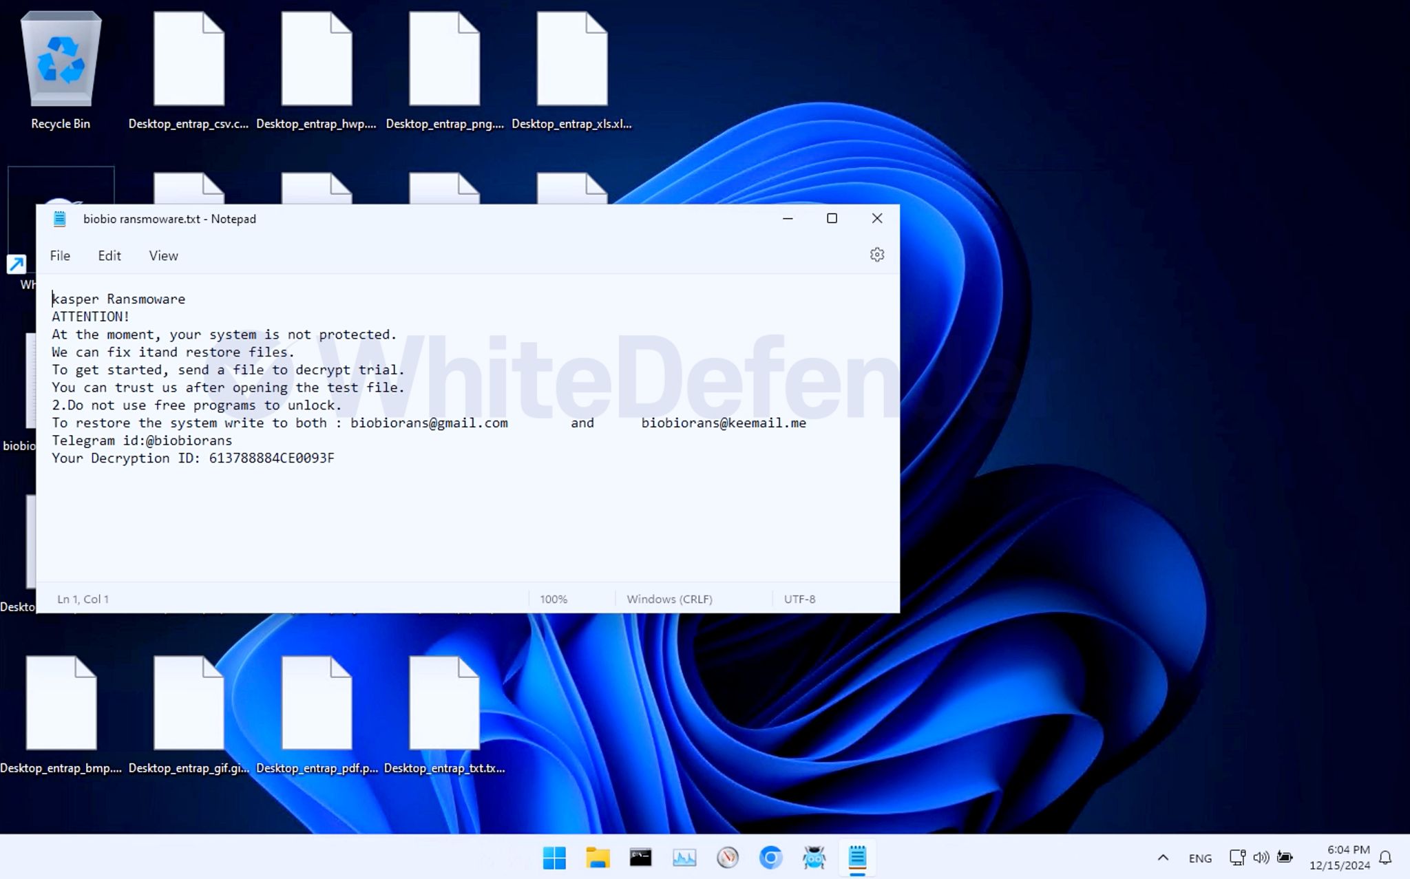Open the View menu in Notepad

(163, 255)
